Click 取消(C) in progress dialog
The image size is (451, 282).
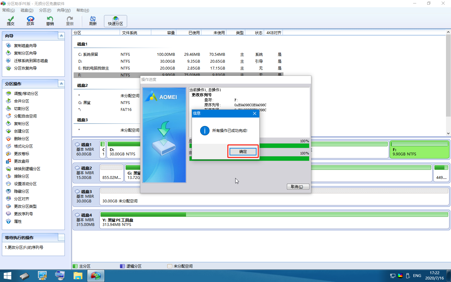click(x=298, y=187)
